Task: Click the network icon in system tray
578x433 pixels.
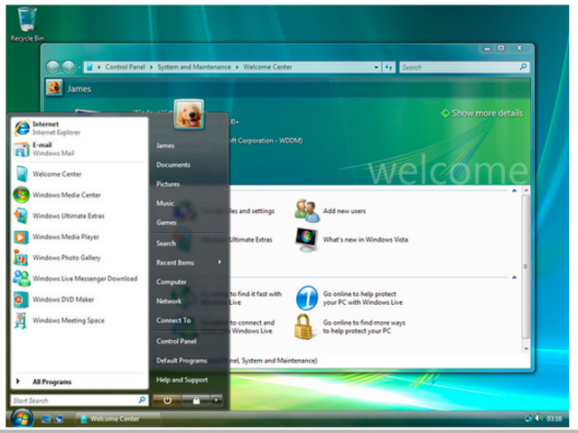Action: click(x=528, y=418)
